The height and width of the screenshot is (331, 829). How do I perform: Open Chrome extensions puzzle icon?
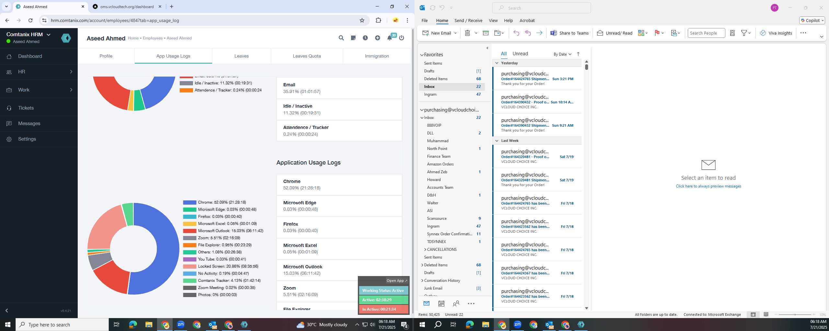point(378,20)
